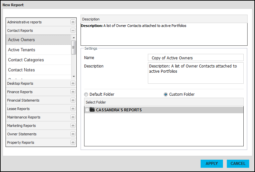Expand Maintenance Reports plus icon
Screen dimensions: 255x172
tap(73, 117)
